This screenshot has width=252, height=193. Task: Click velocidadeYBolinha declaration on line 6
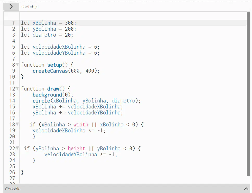[x=59, y=53]
